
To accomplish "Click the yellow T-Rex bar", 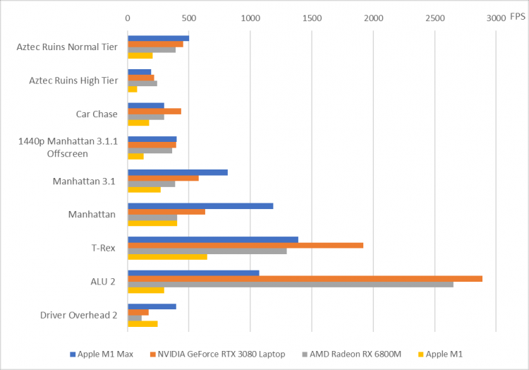I will [x=167, y=256].
